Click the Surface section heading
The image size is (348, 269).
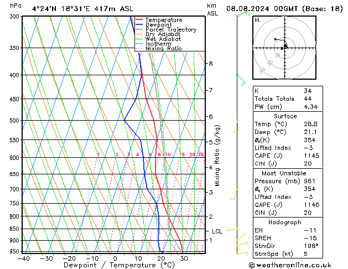285,116
